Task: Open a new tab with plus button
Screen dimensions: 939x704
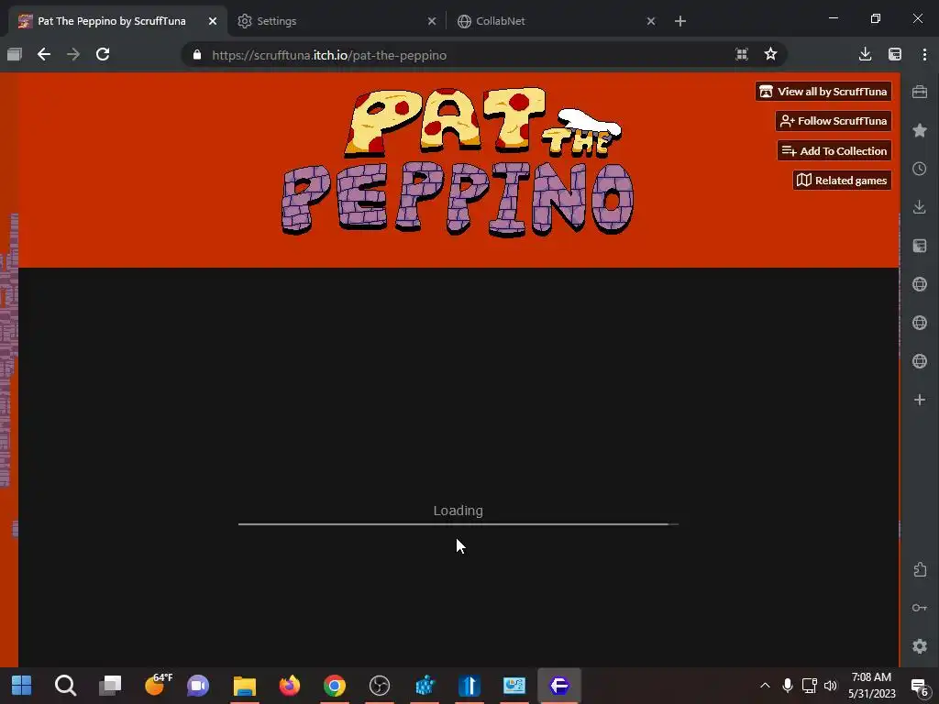Action: [x=680, y=21]
